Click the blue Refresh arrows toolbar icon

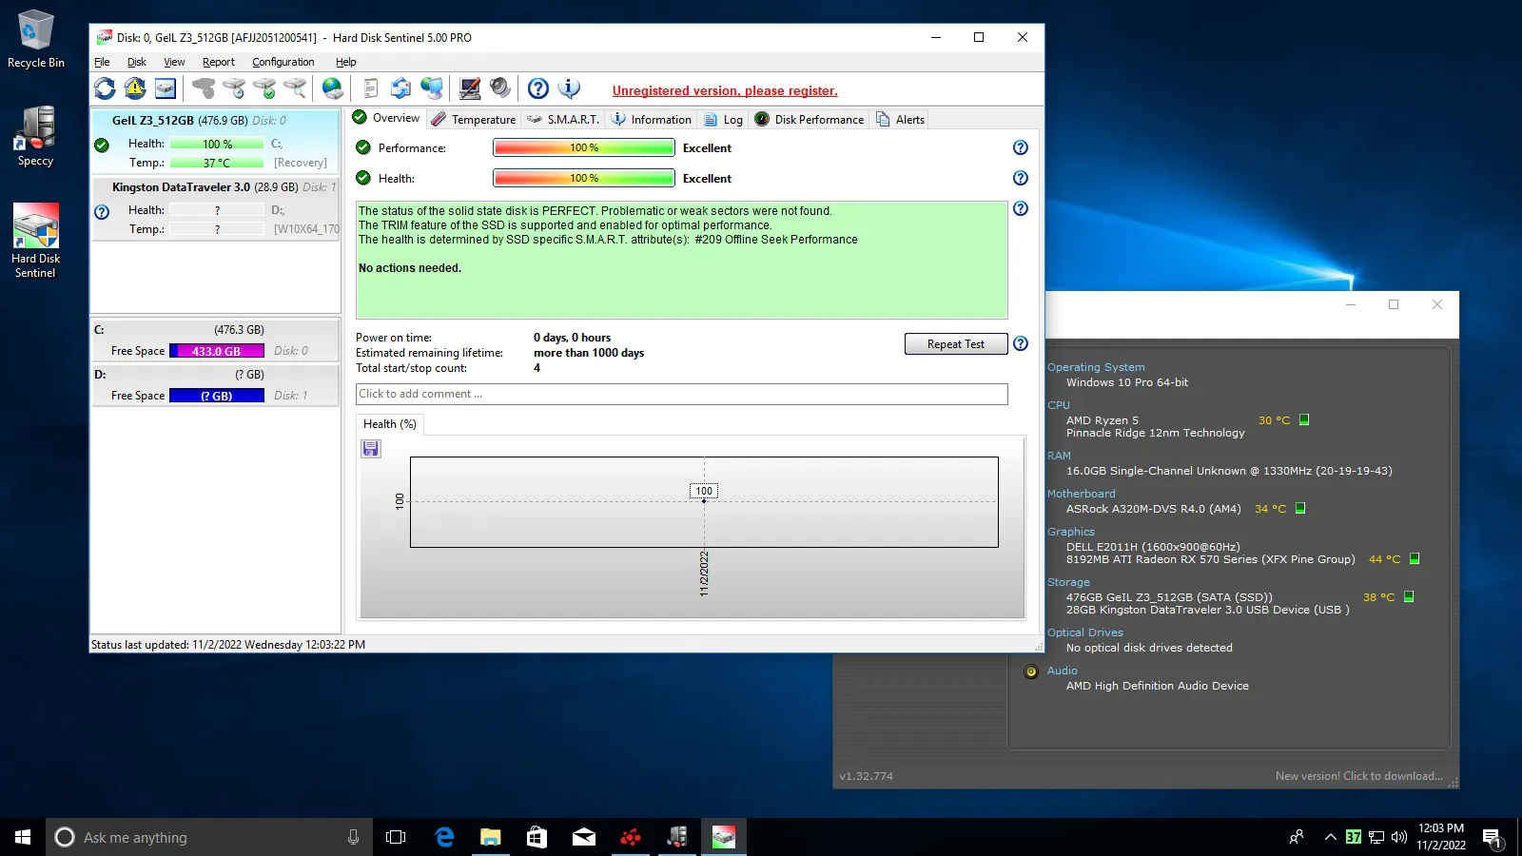click(x=105, y=88)
